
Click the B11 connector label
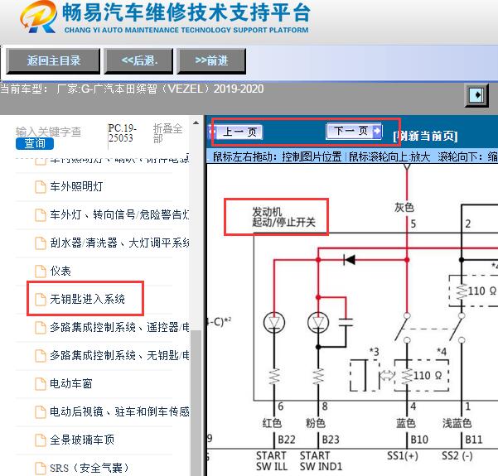(473, 440)
